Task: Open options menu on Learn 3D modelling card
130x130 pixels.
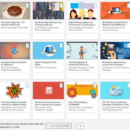Action: [x=95, y=85]
